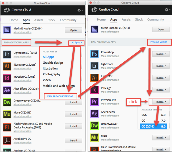This screenshot has height=152, width=172.
Task: Click Illustrator Ai icon in right window
Action: pos(94,78)
